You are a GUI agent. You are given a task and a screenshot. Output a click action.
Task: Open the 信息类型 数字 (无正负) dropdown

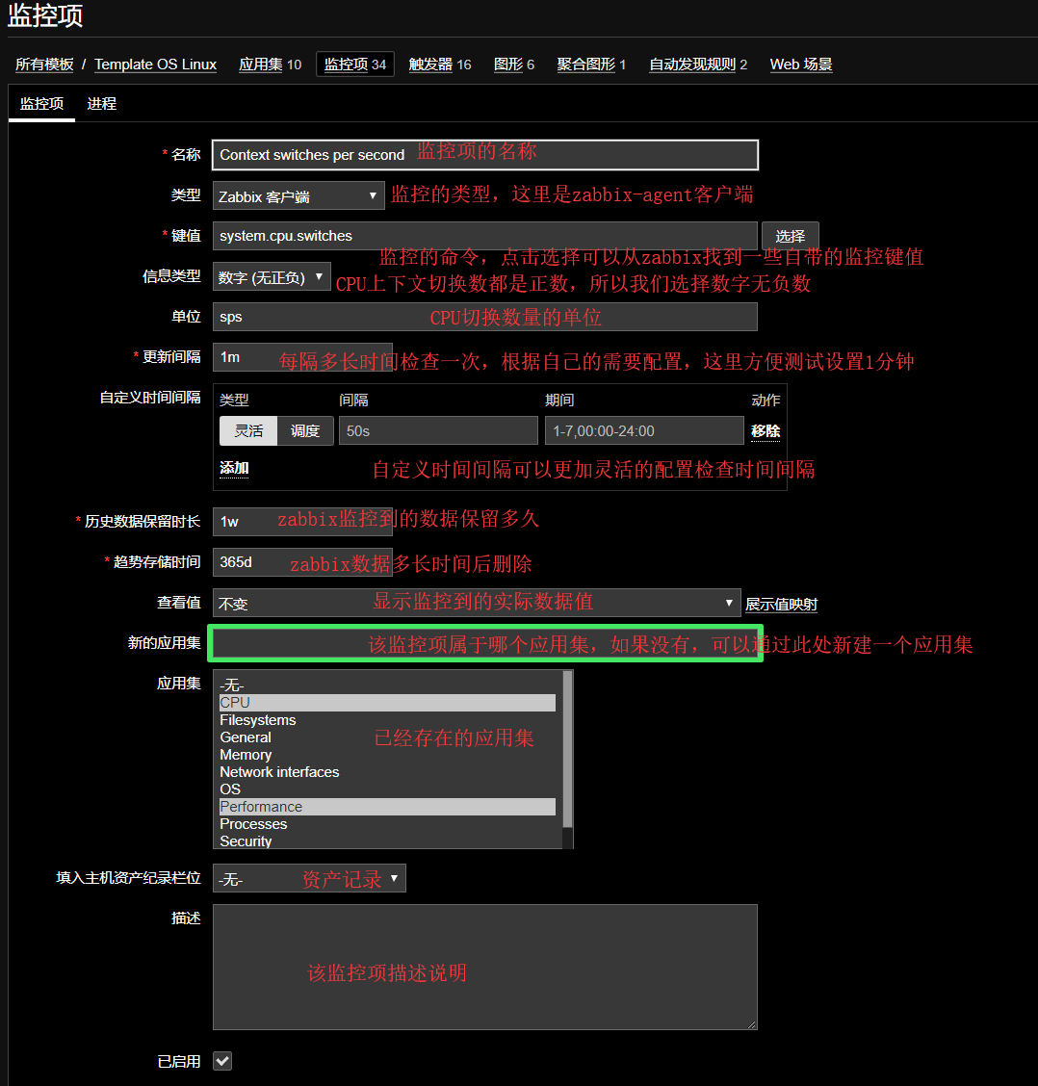[272, 277]
